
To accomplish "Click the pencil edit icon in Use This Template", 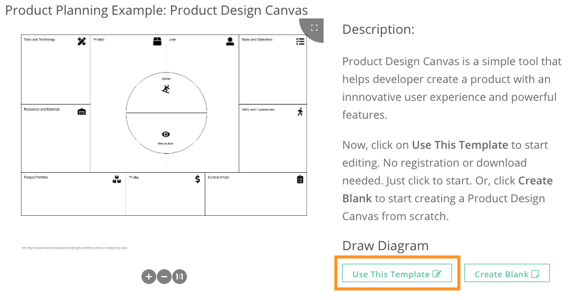I will pos(437,274).
